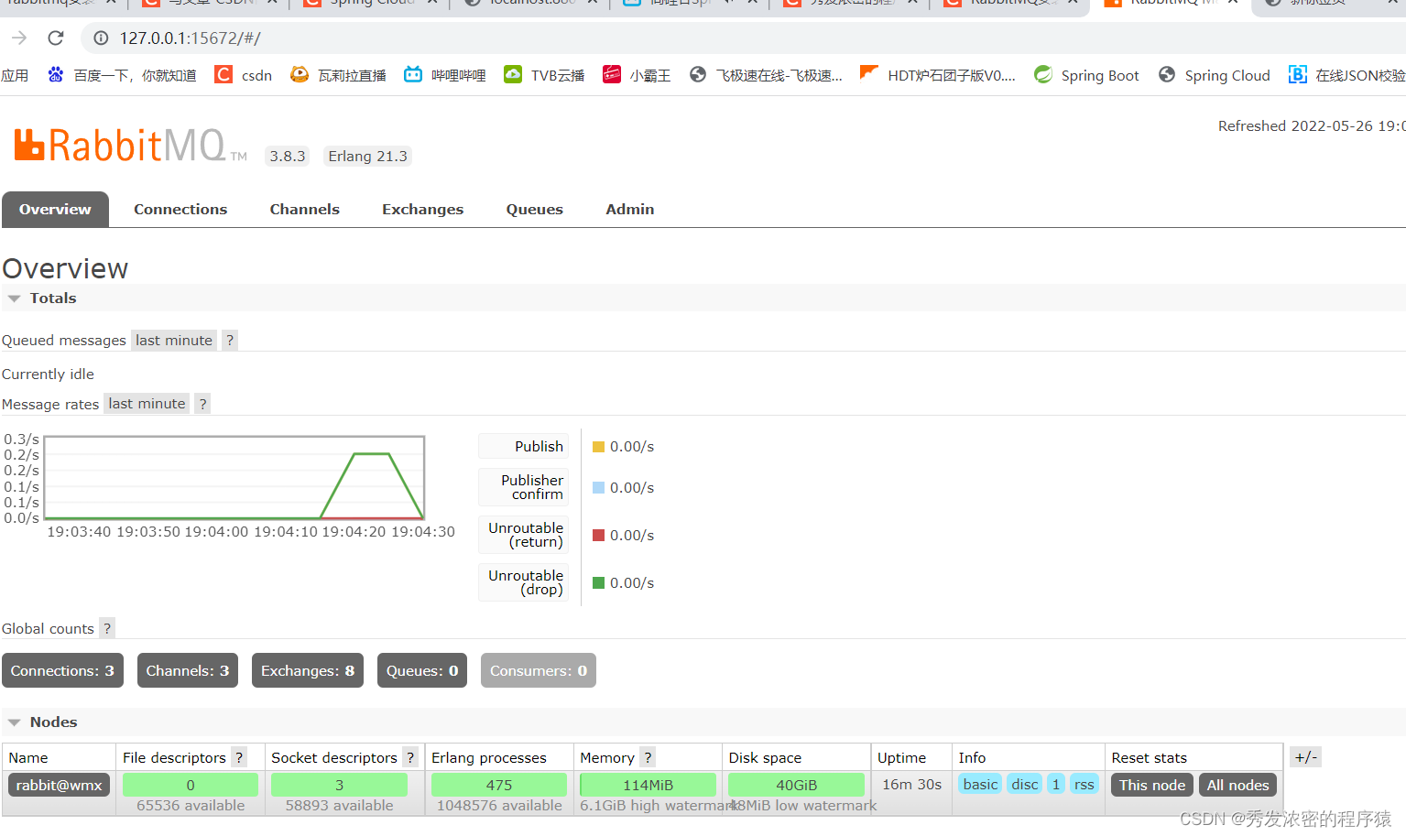The width and height of the screenshot is (1406, 836).
Task: Open the Spring Cloud bookmark
Action: point(1214,75)
